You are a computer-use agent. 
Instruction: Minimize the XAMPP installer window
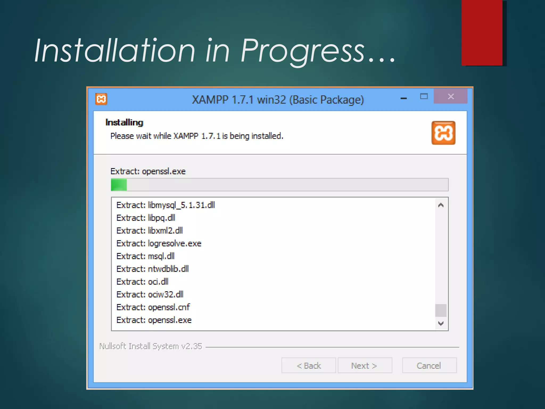click(404, 98)
